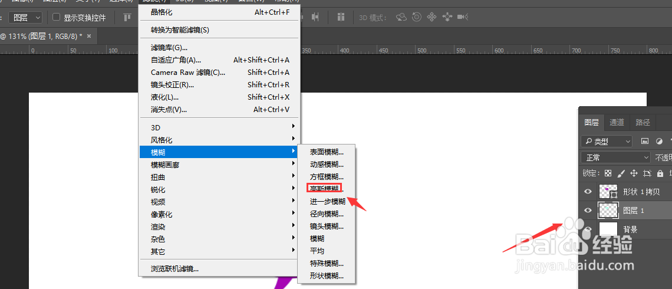Select 镜头模糊...
672x289 pixels.
click(327, 226)
